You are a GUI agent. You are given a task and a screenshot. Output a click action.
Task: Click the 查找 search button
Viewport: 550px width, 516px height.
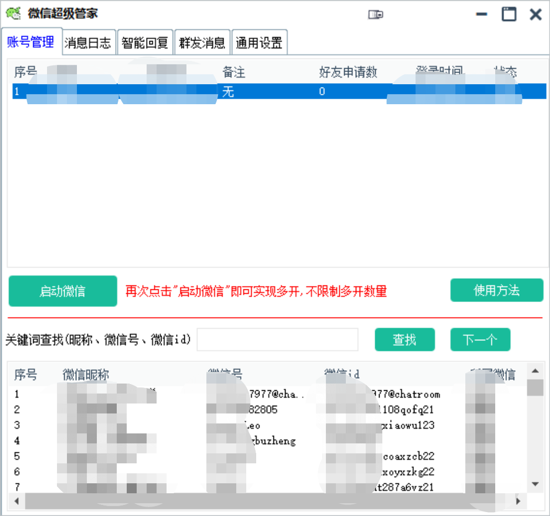tap(405, 340)
